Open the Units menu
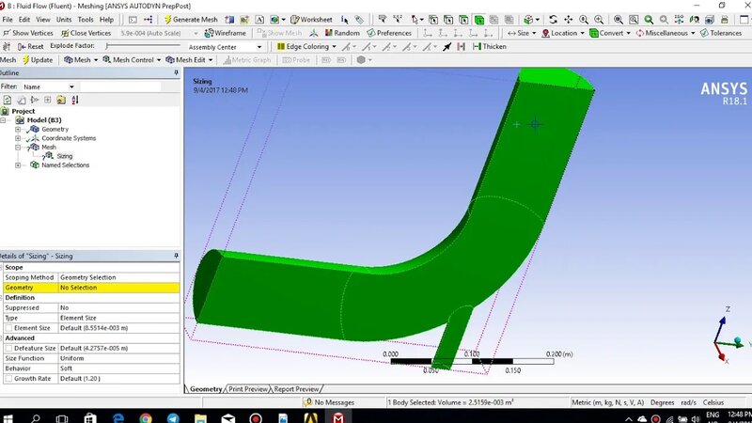The image size is (752, 423). click(63, 20)
